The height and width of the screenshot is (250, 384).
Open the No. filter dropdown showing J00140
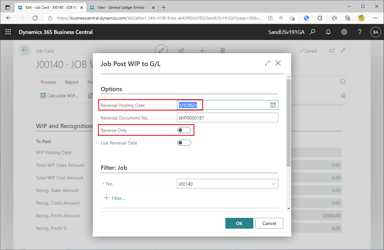(x=273, y=184)
